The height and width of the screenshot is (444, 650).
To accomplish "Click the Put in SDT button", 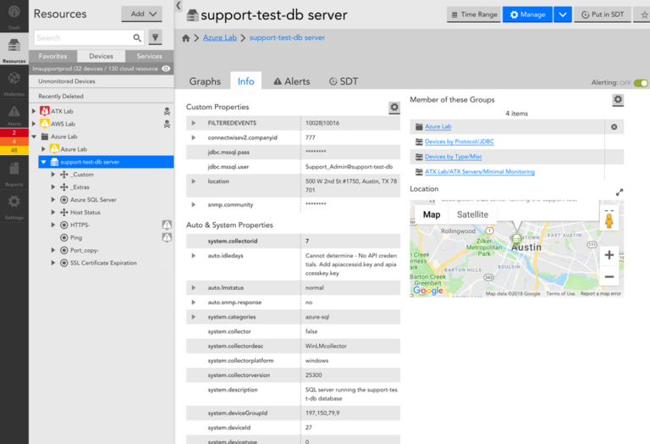I will [603, 14].
